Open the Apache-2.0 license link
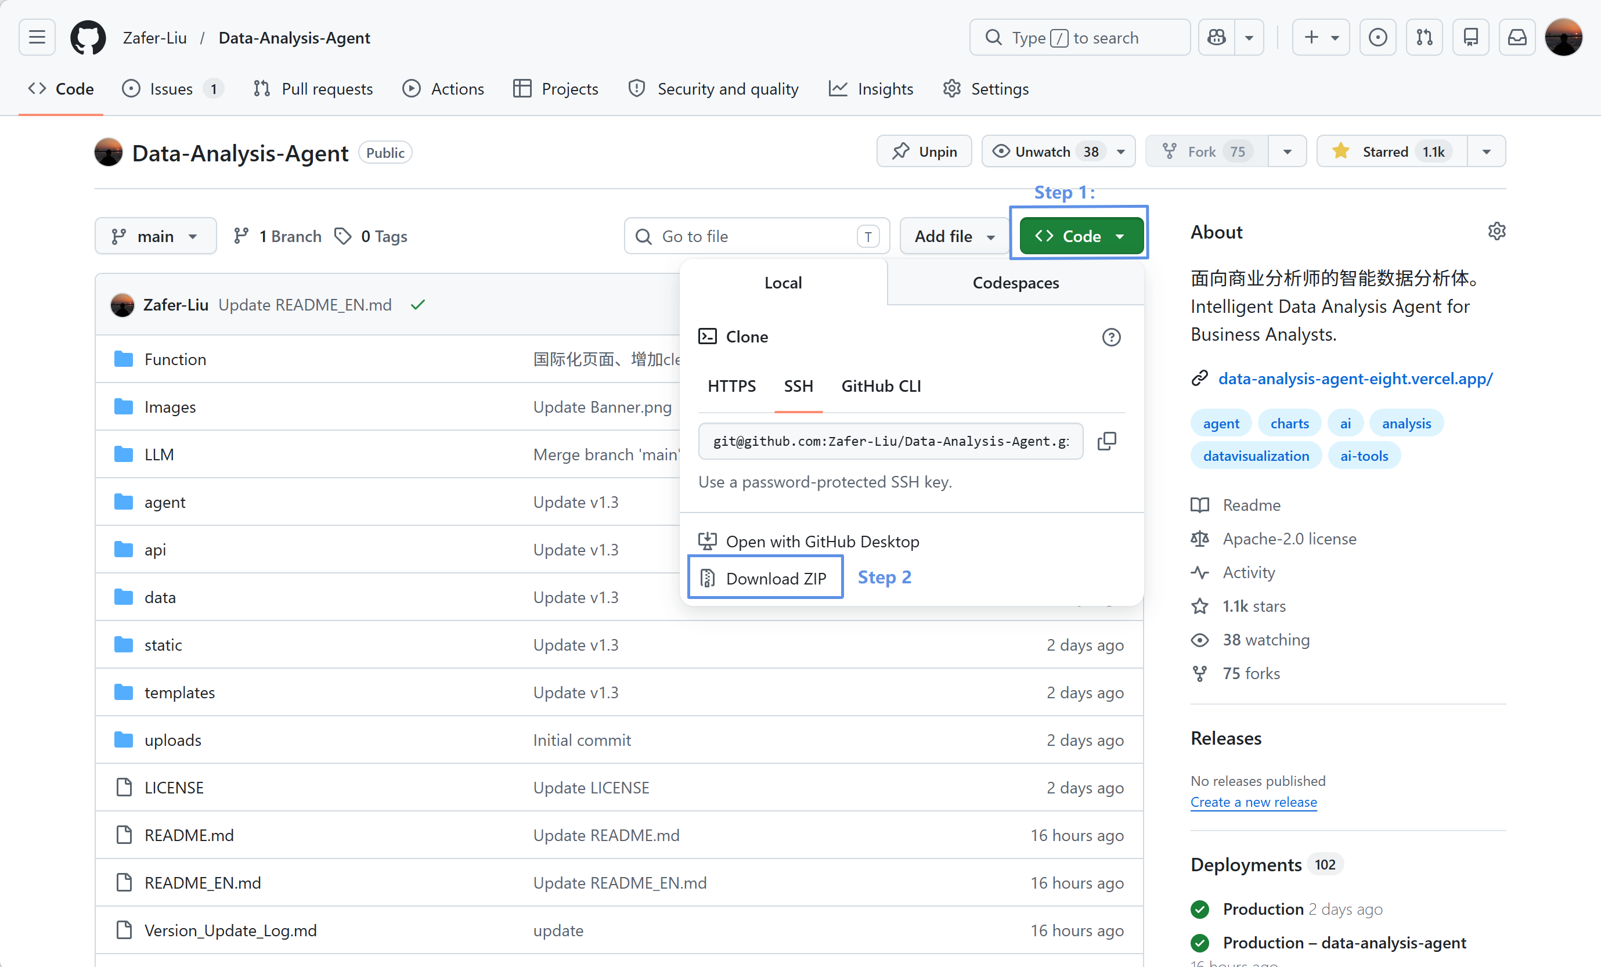Viewport: 1601px width, 967px height. point(1289,538)
